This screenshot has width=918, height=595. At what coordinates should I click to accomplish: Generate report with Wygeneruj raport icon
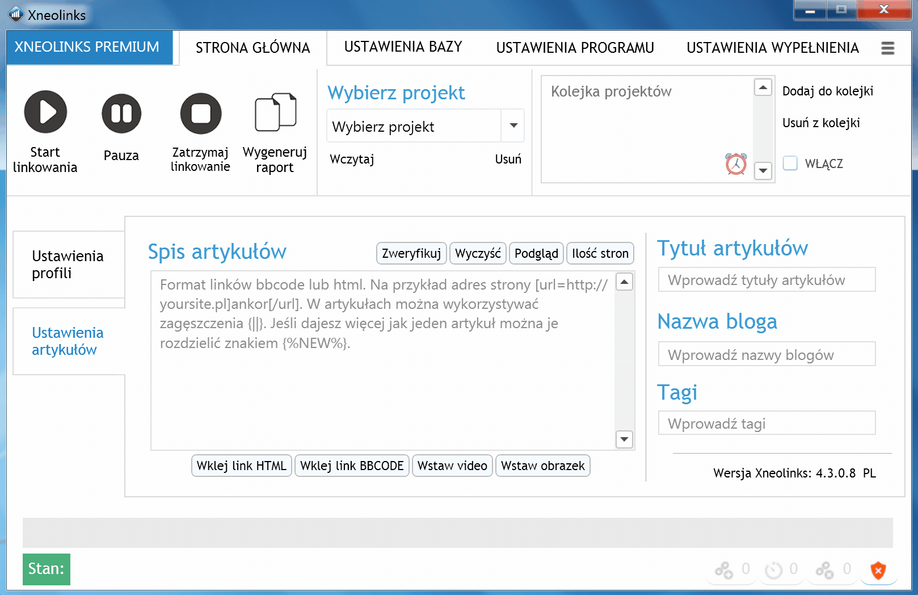pos(275,112)
